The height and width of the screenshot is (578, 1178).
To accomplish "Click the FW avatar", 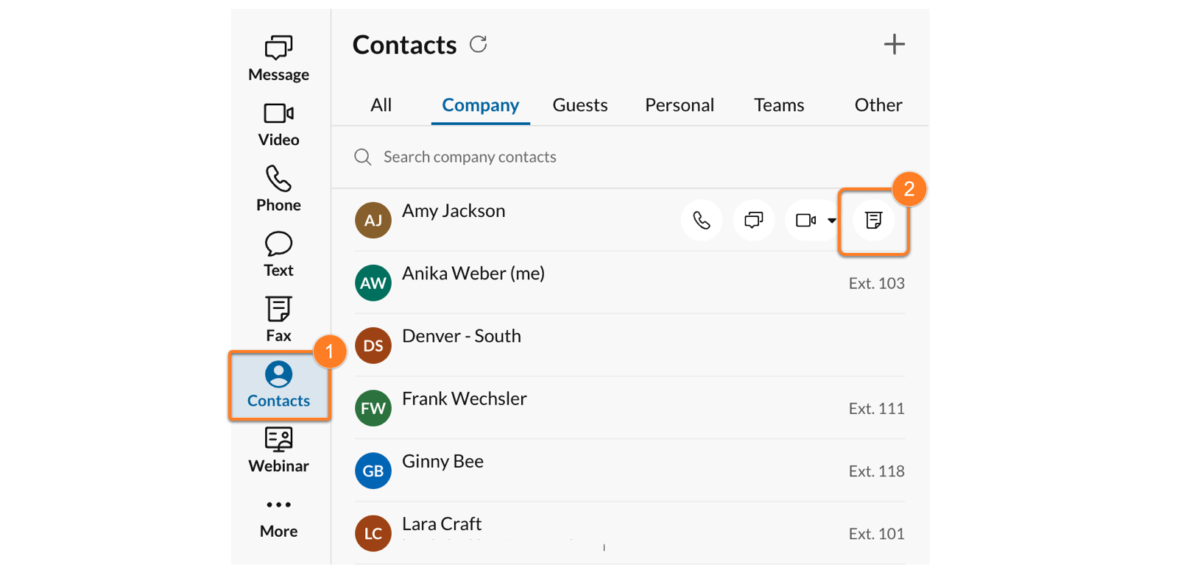I will tap(373, 408).
